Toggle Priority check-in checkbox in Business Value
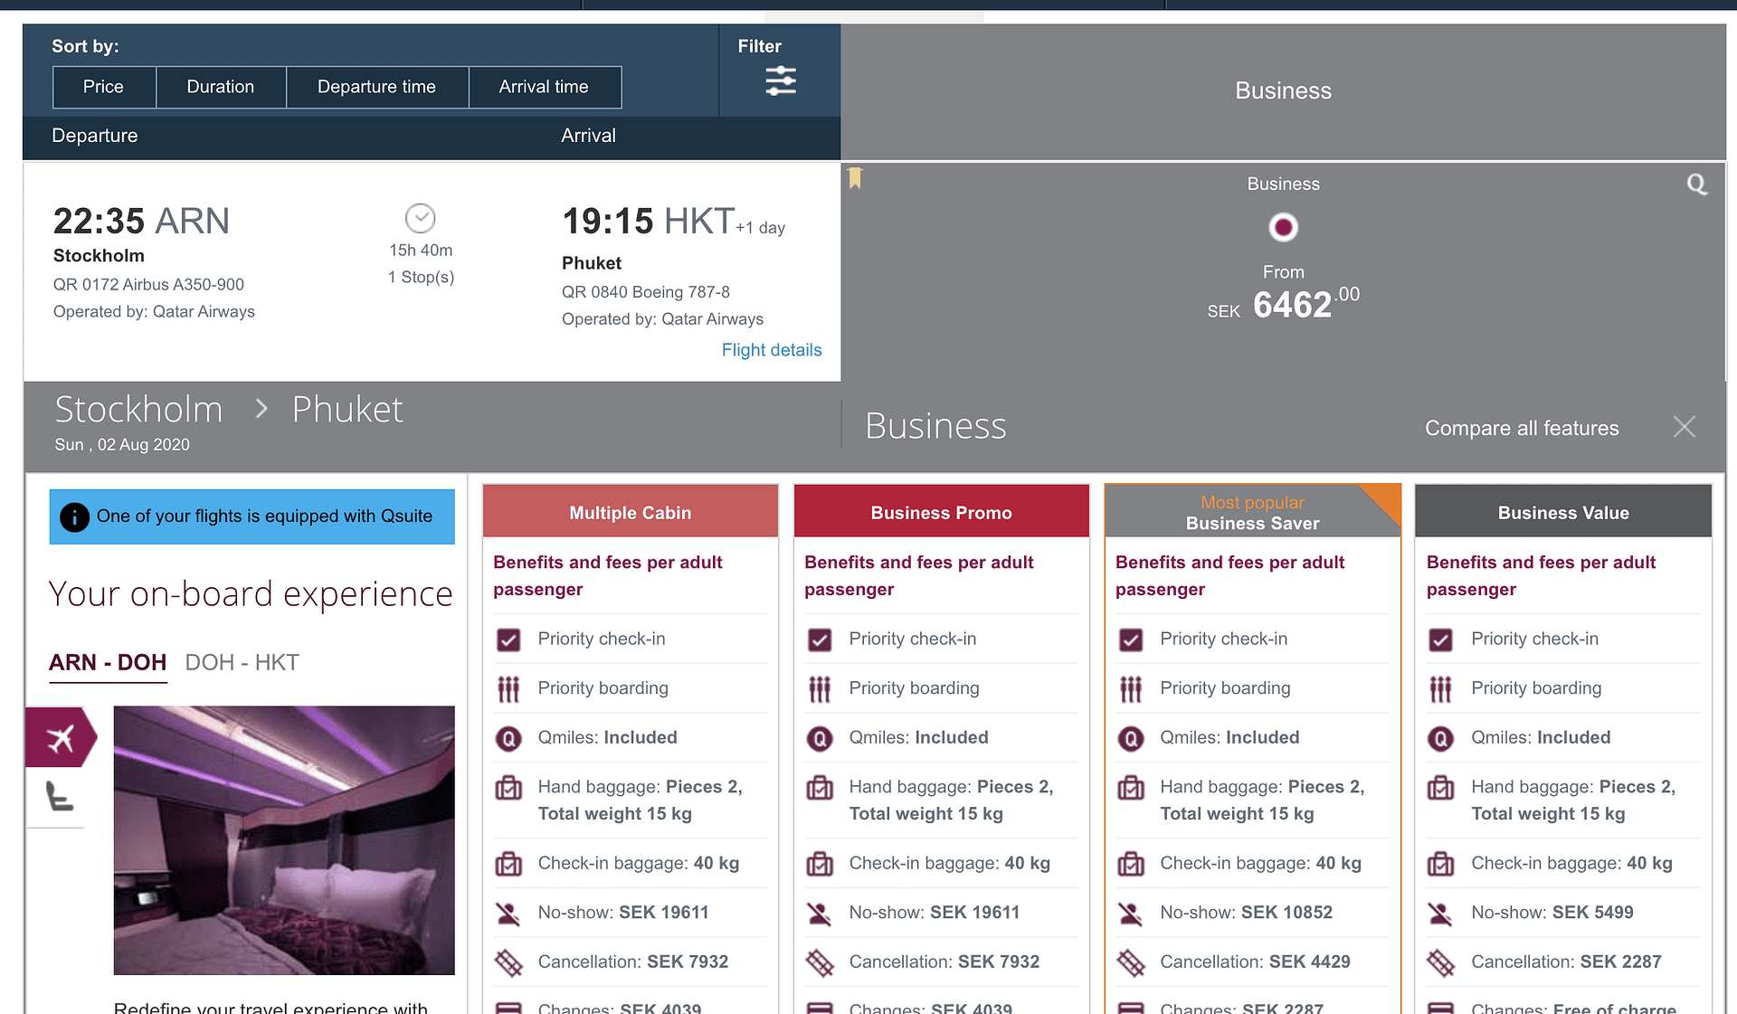 [x=1441, y=640]
